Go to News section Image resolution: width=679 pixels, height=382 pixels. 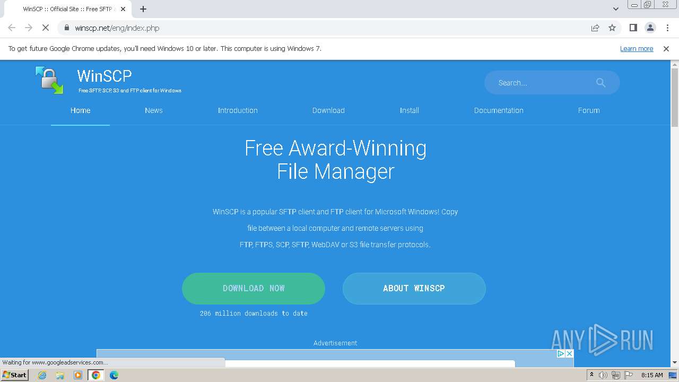154,110
